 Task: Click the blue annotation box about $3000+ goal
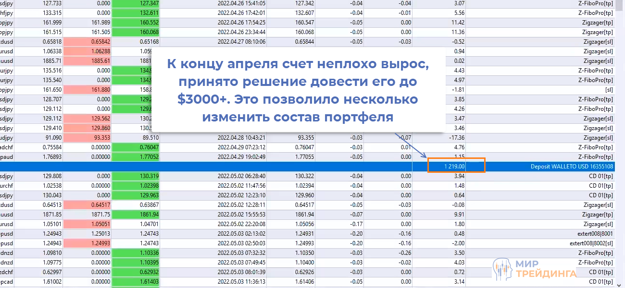tap(298, 89)
